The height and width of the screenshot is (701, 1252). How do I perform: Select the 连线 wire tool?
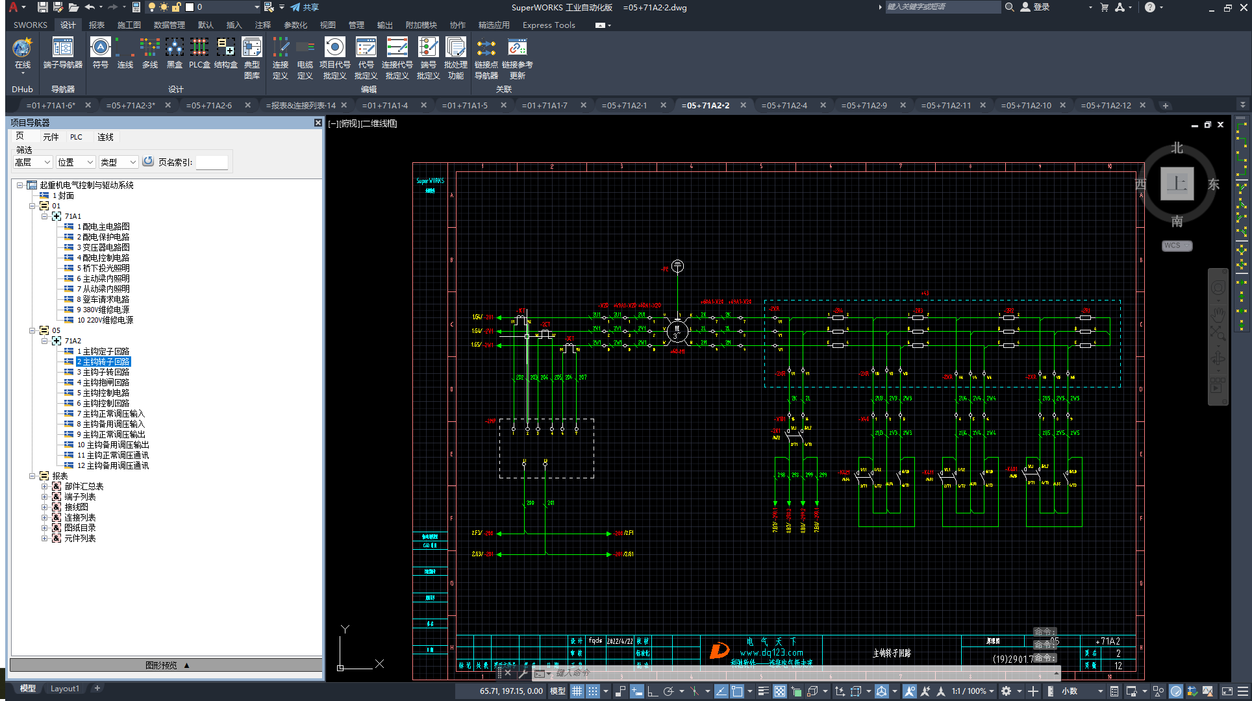(x=125, y=53)
